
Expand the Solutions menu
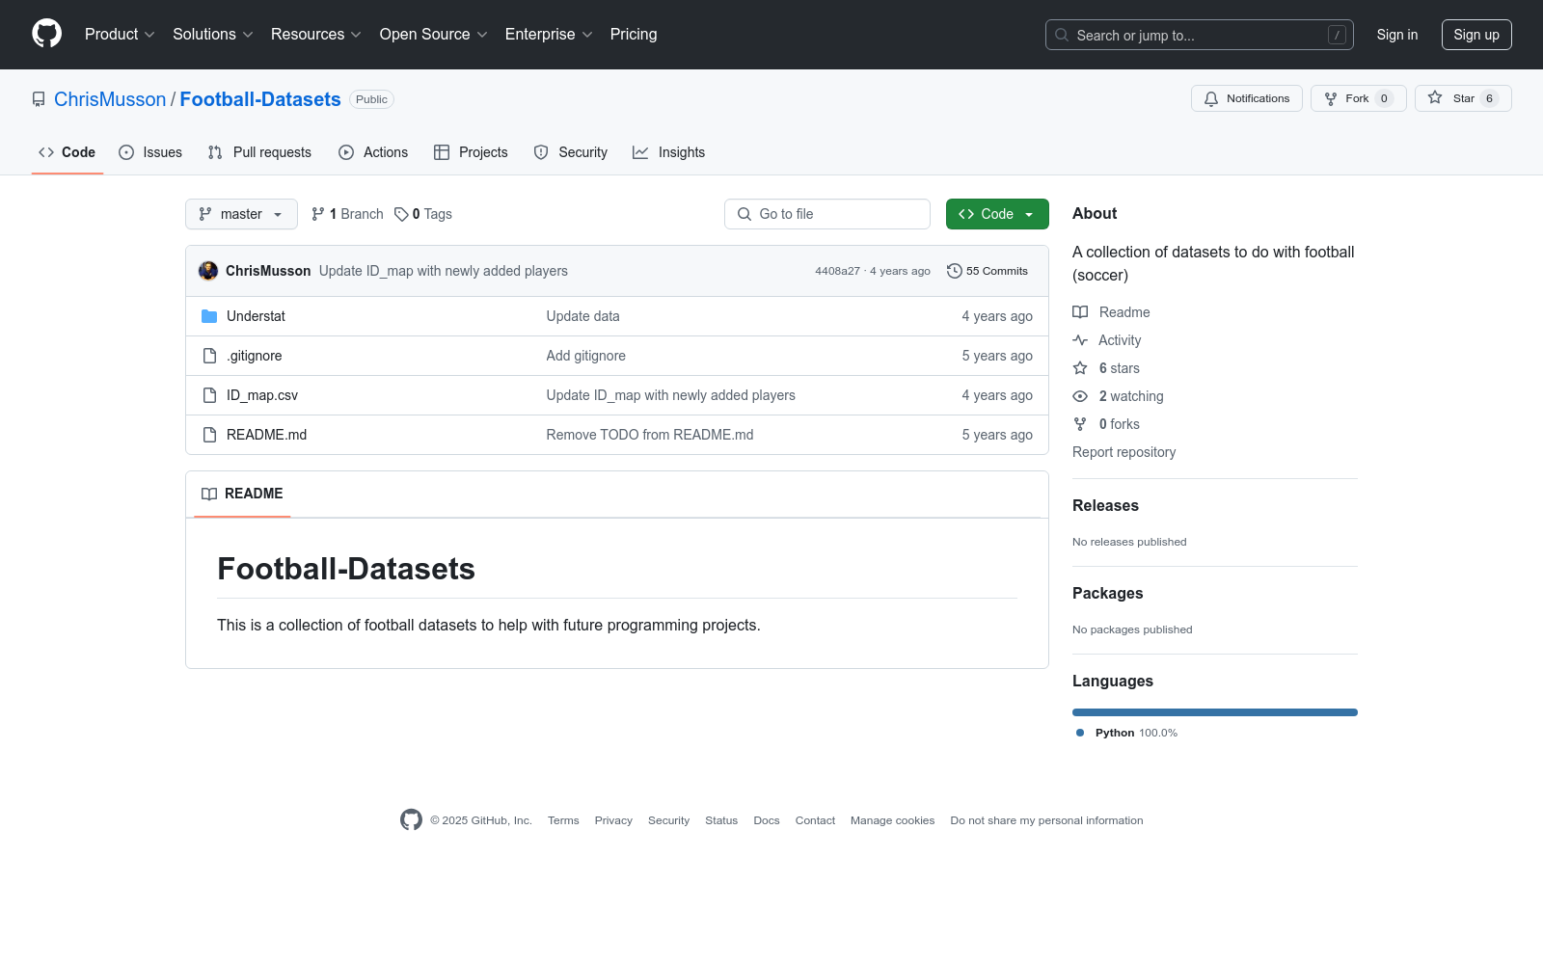tap(213, 34)
